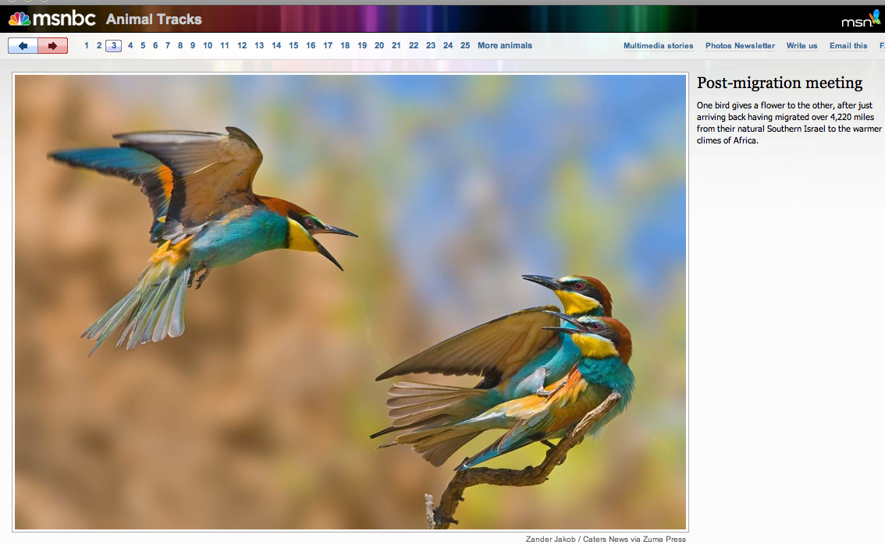885x545 pixels.
Task: Go to last slide 25
Action: coord(465,46)
